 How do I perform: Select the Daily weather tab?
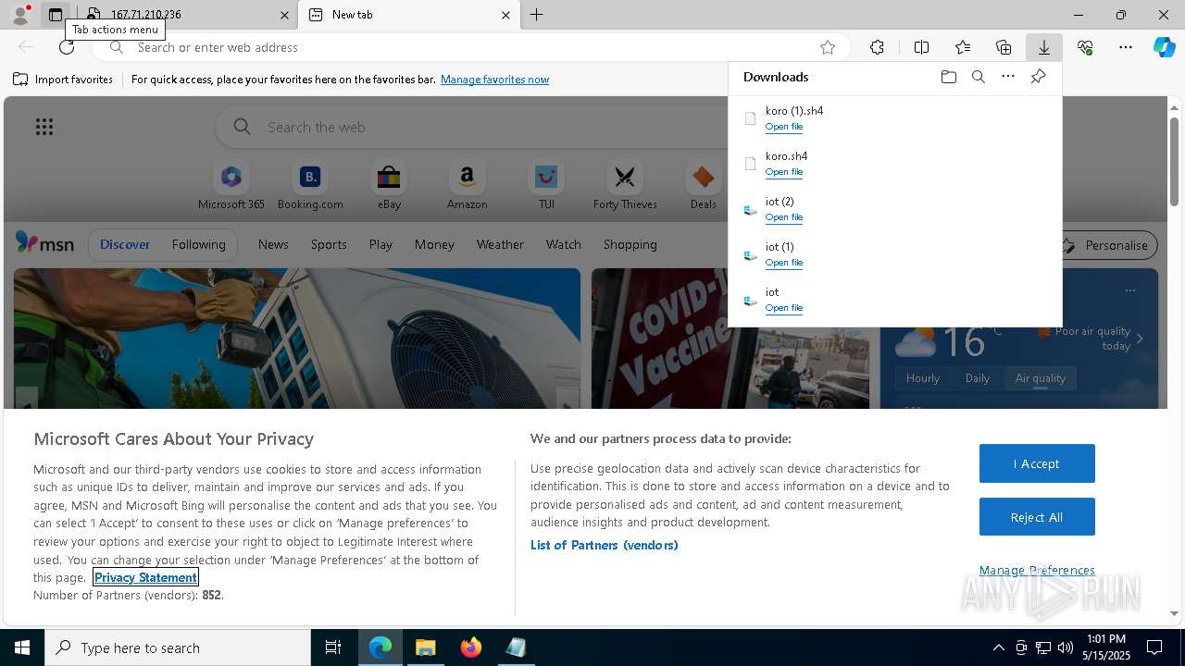(978, 378)
